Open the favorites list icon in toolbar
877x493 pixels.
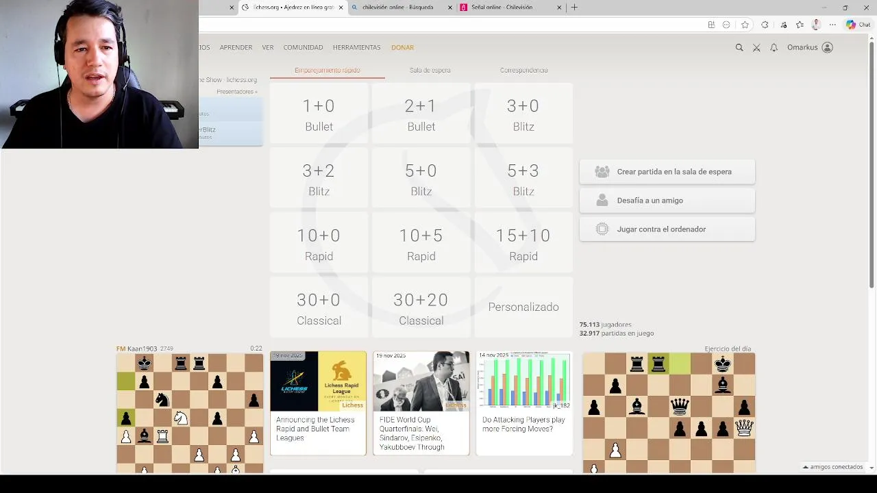click(800, 25)
